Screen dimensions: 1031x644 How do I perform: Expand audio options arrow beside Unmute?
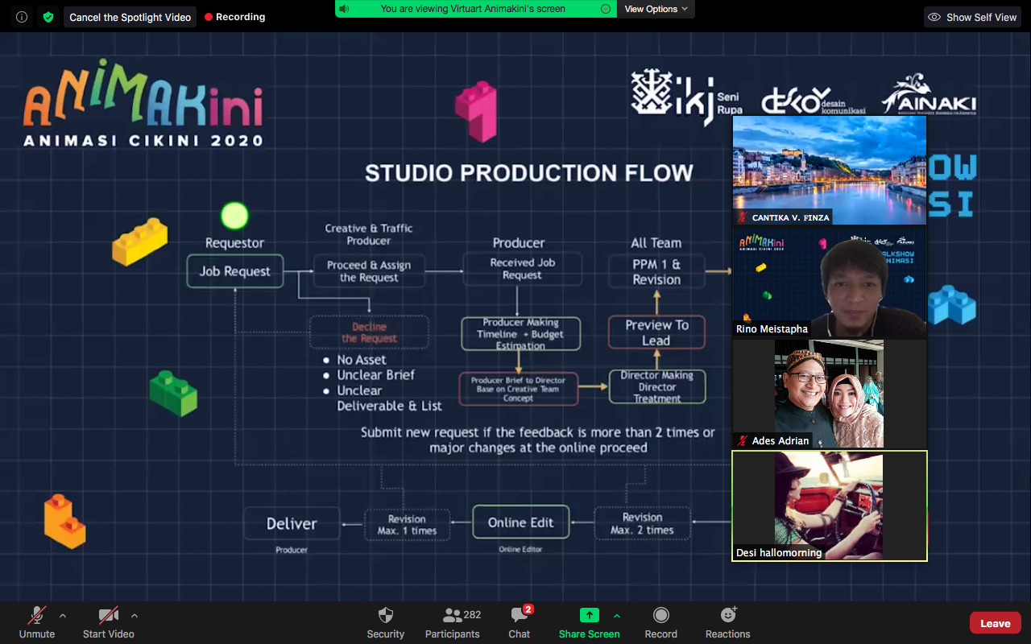63,616
